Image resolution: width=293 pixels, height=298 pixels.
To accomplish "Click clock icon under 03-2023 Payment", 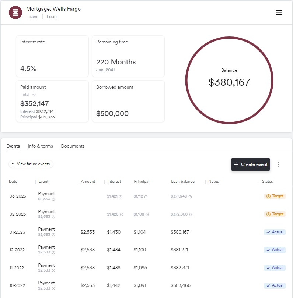I will point(53,199).
